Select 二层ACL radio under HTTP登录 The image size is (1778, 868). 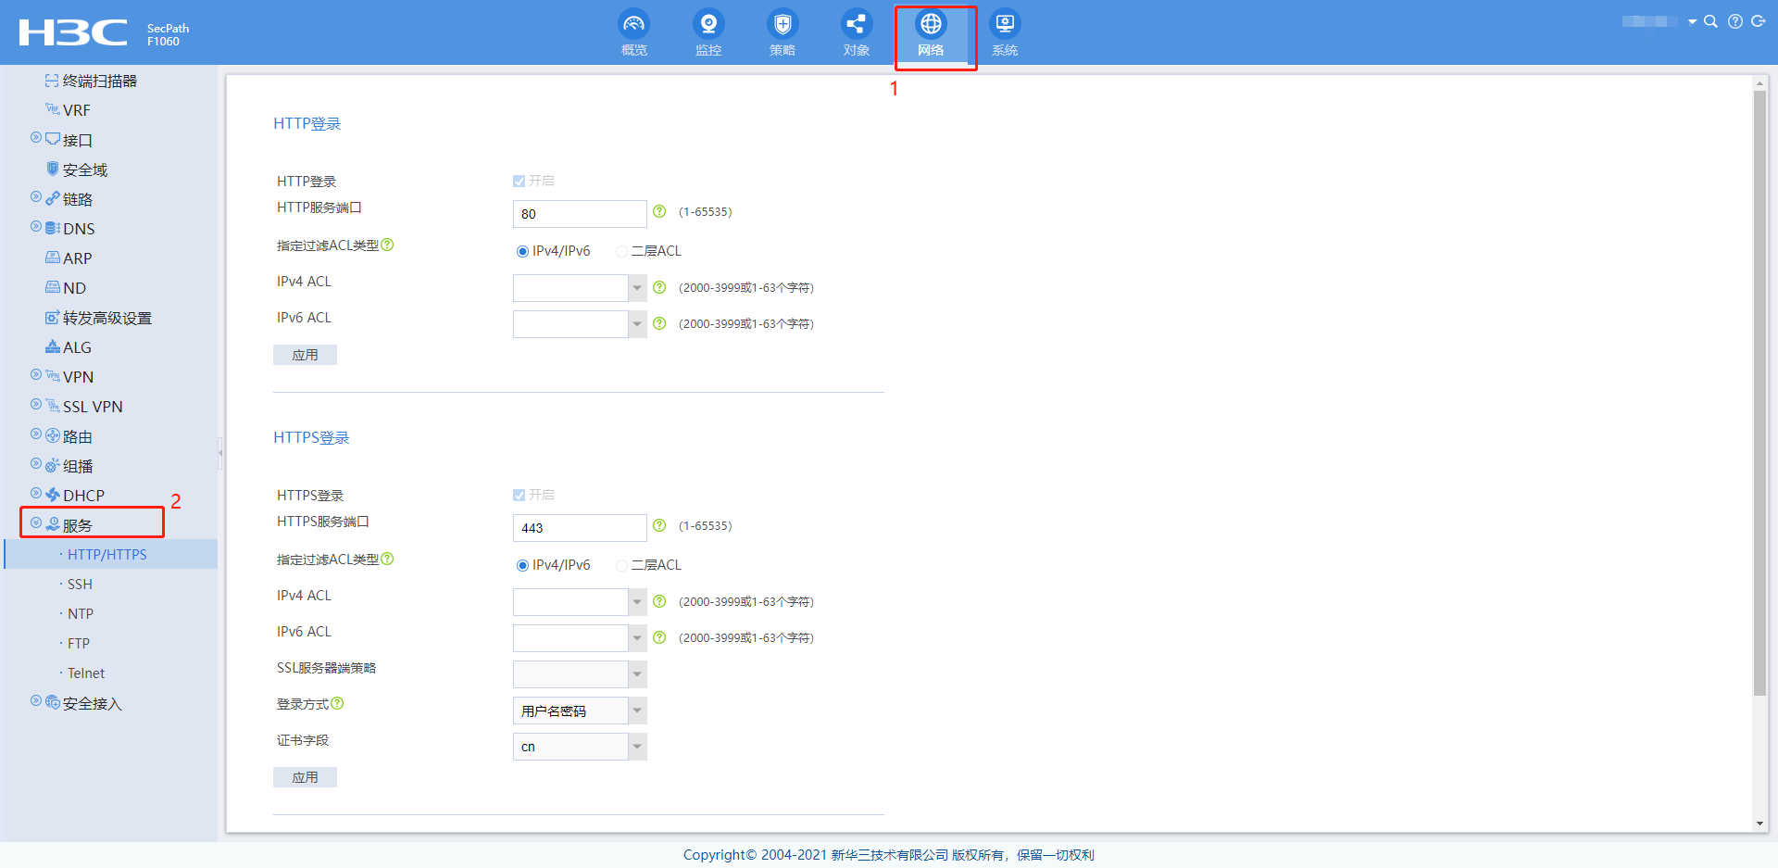coord(621,251)
